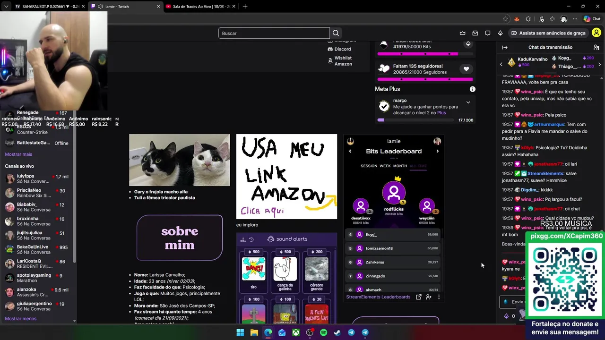This screenshot has width=605, height=340.
Task: Open OBS Studio from the taskbar
Action: [310, 332]
